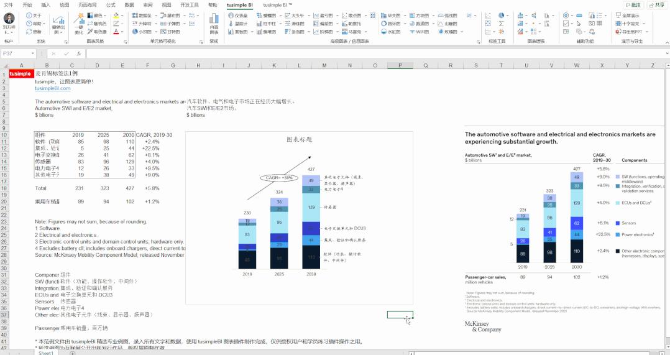The width and height of the screenshot is (670, 355).
Task: Click the CAGR= +36% oval label
Action: coord(279,178)
